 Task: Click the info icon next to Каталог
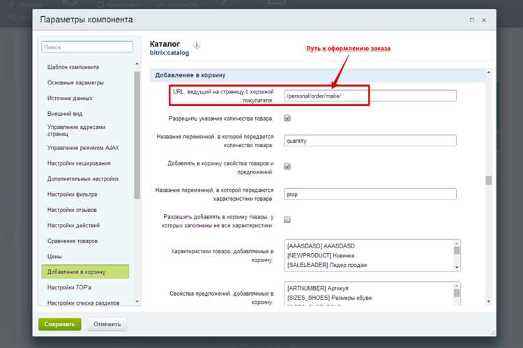point(197,45)
